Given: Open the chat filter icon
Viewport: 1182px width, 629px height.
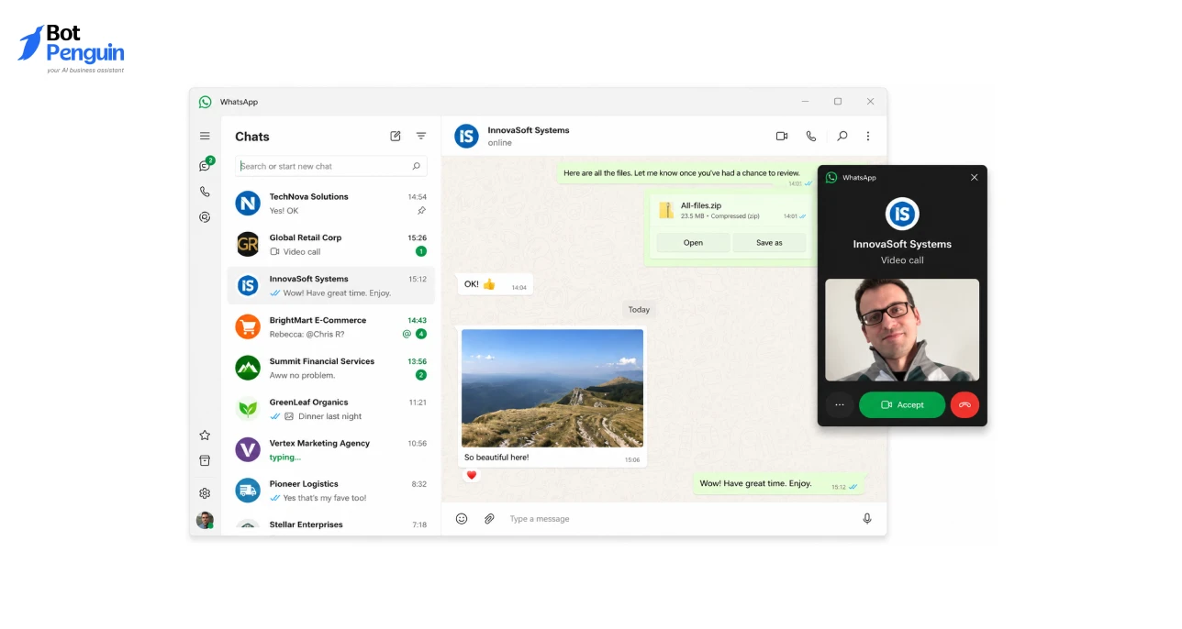Looking at the screenshot, I should [x=421, y=136].
